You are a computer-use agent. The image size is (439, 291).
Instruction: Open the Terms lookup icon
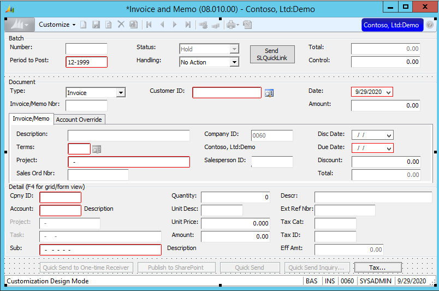pos(97,149)
